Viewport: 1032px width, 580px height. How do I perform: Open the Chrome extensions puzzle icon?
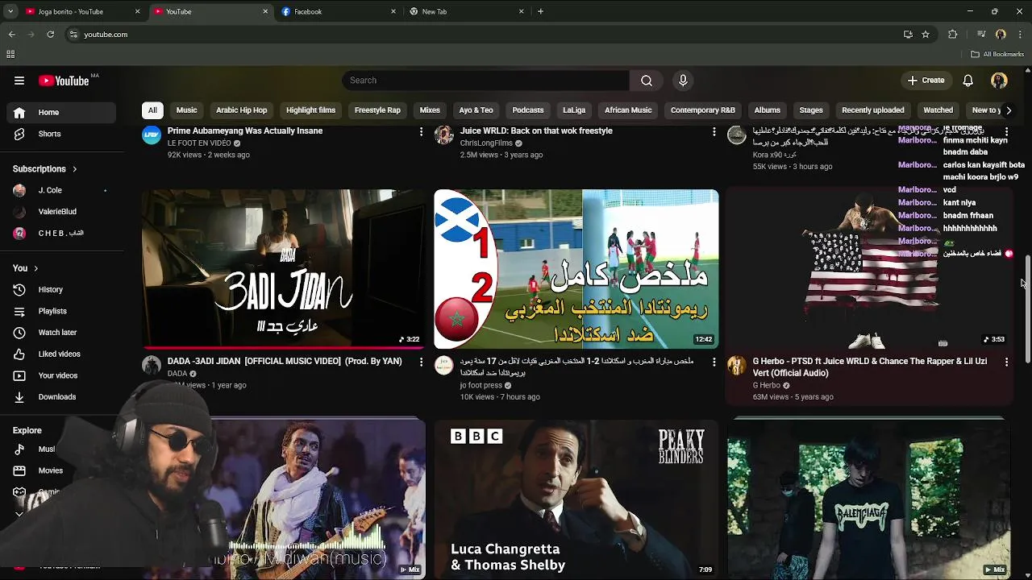953,35
